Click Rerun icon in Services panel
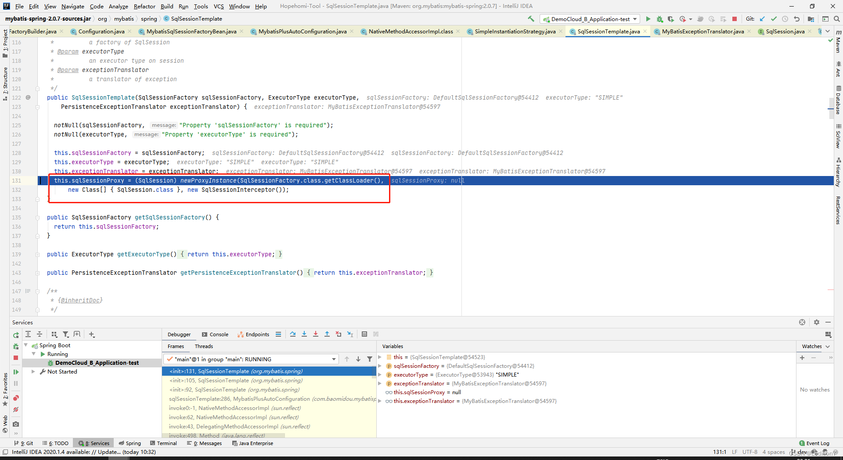This screenshot has width=843, height=460. point(16,335)
